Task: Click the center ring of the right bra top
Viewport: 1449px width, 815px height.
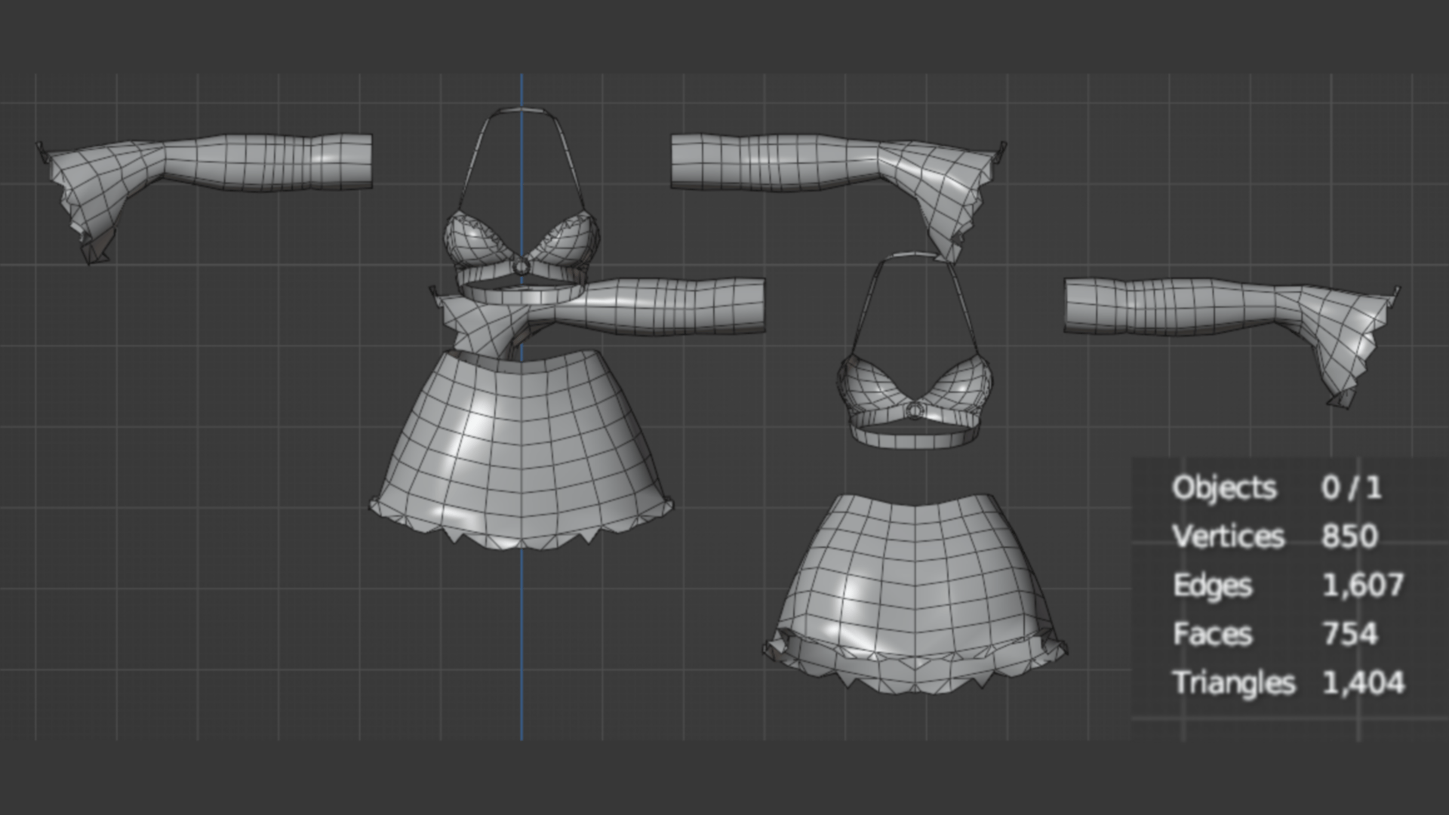Action: coord(915,410)
